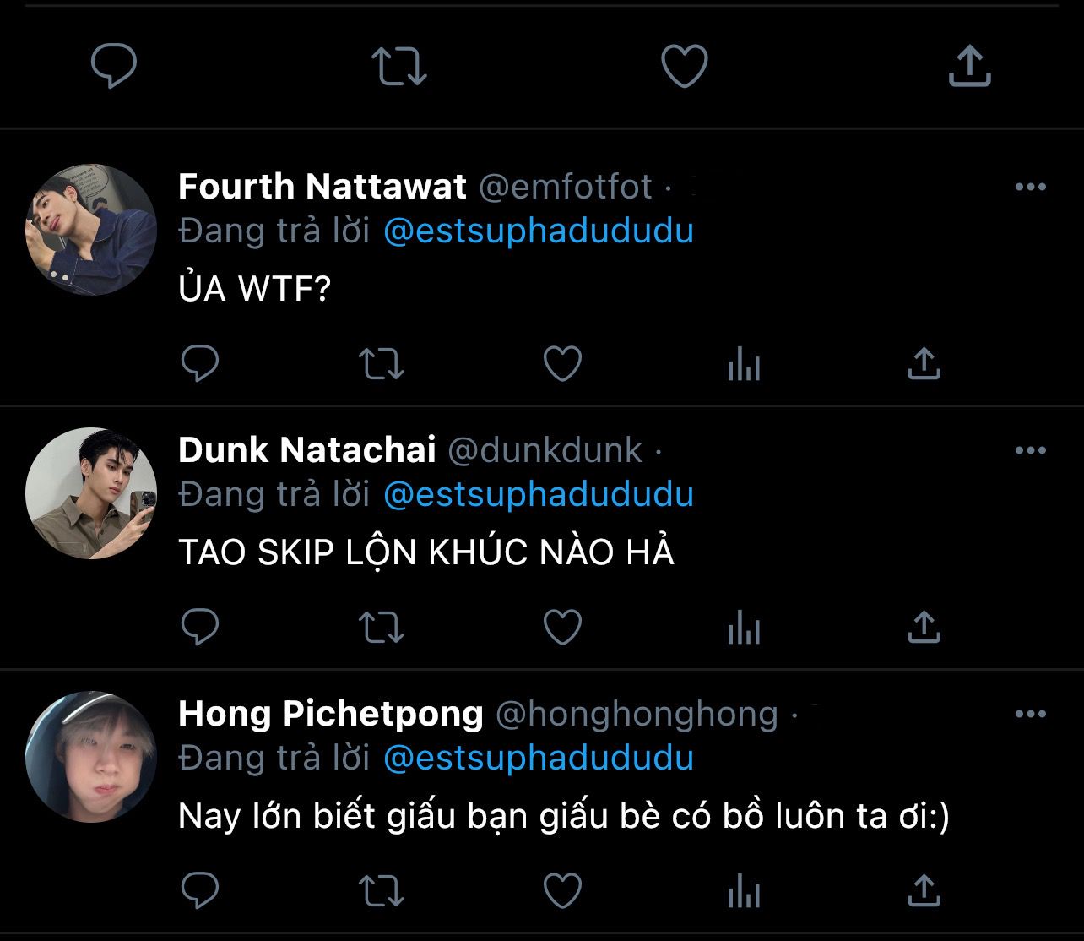Viewport: 1084px width, 941px height.
Task: Open Dunk Natachai's profile name
Action: 307,450
